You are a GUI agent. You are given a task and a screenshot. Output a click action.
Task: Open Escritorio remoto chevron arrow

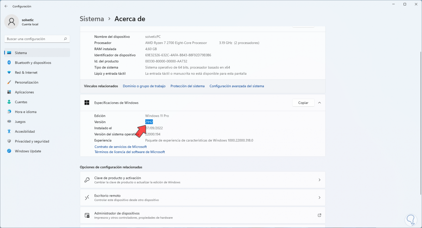319,198
